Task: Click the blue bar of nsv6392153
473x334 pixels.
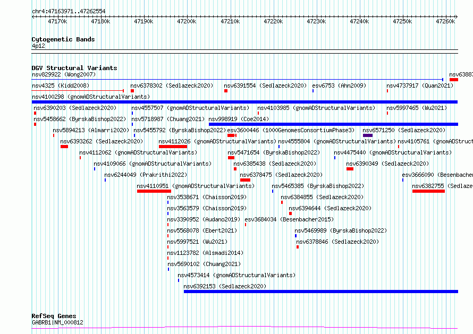Action: coord(321,292)
